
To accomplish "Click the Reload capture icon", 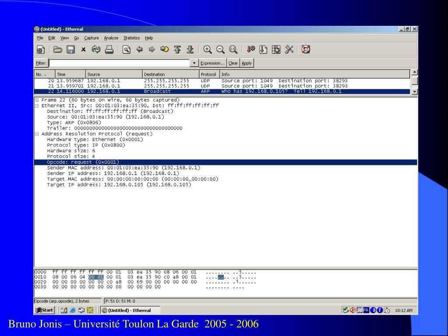I will click(x=96, y=50).
